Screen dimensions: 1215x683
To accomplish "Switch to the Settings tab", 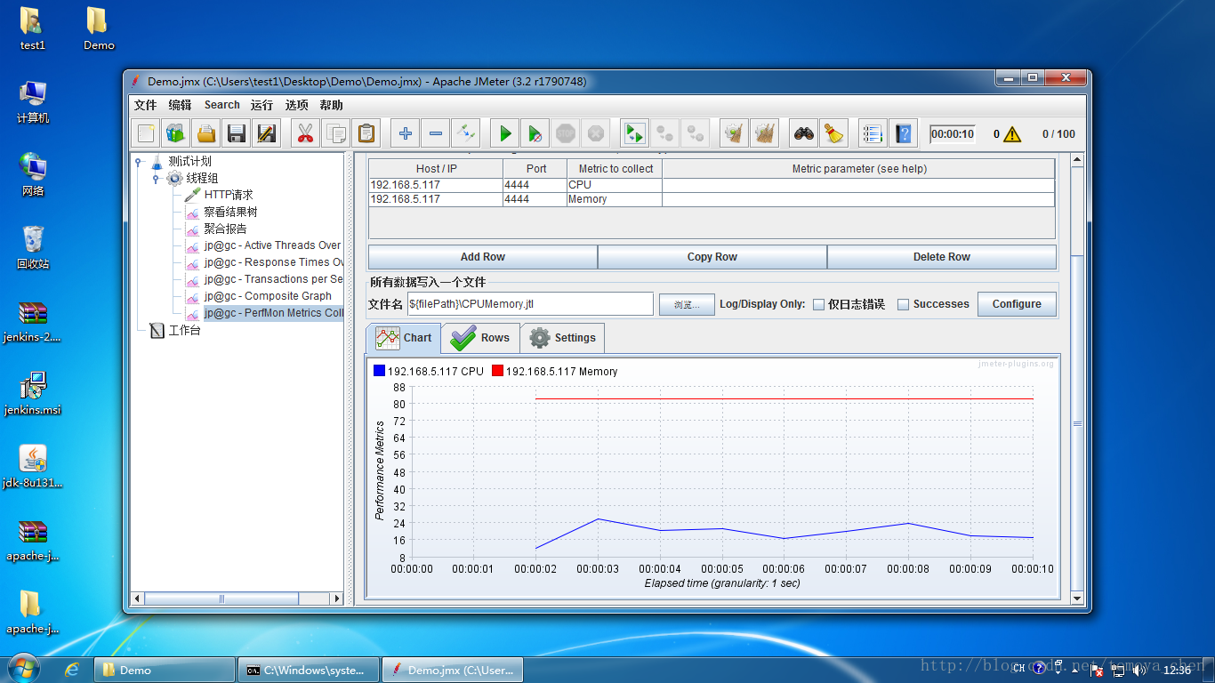I will pyautogui.click(x=562, y=338).
